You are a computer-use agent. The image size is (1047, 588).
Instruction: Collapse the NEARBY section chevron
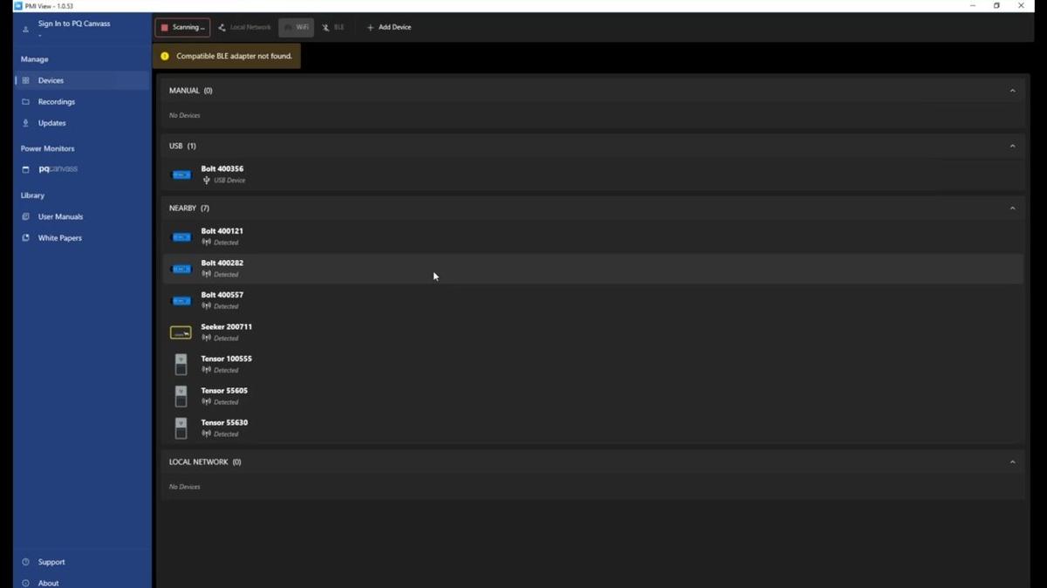coord(1012,209)
